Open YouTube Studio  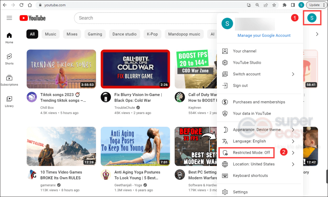coord(260,63)
